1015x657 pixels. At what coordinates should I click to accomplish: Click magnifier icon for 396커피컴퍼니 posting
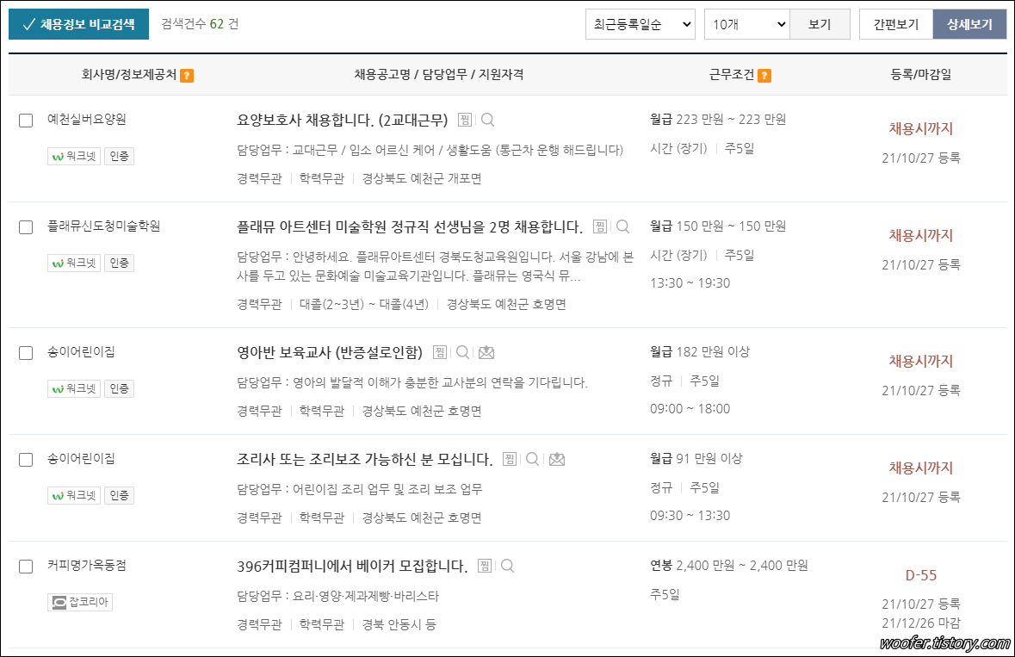pos(508,566)
